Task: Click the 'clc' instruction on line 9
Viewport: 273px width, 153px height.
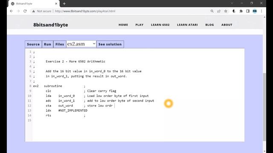Action: click(x=48, y=91)
